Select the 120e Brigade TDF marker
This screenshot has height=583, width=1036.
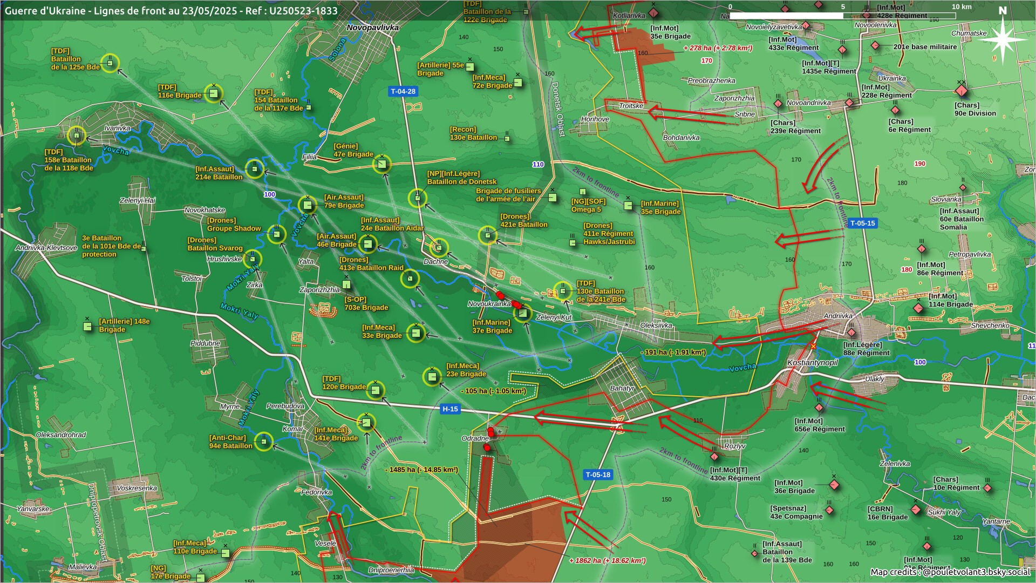pos(376,389)
